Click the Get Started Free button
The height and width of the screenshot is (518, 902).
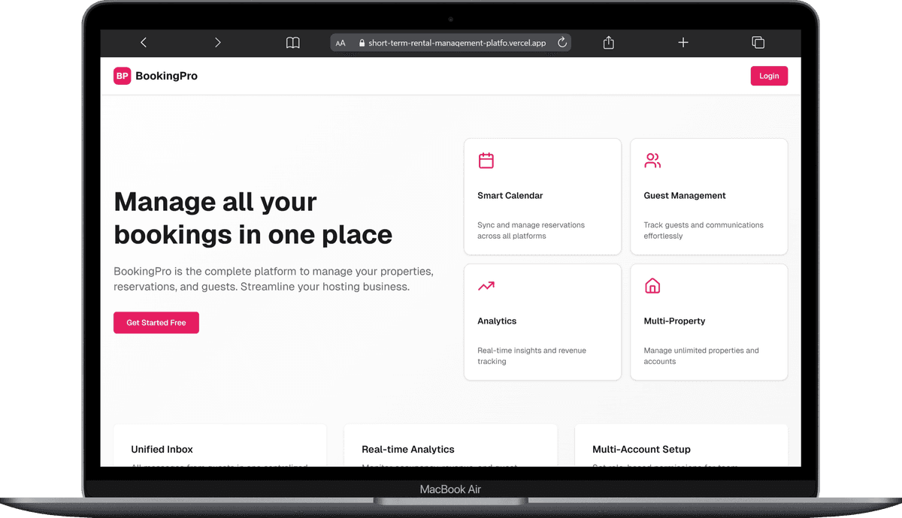(x=156, y=322)
